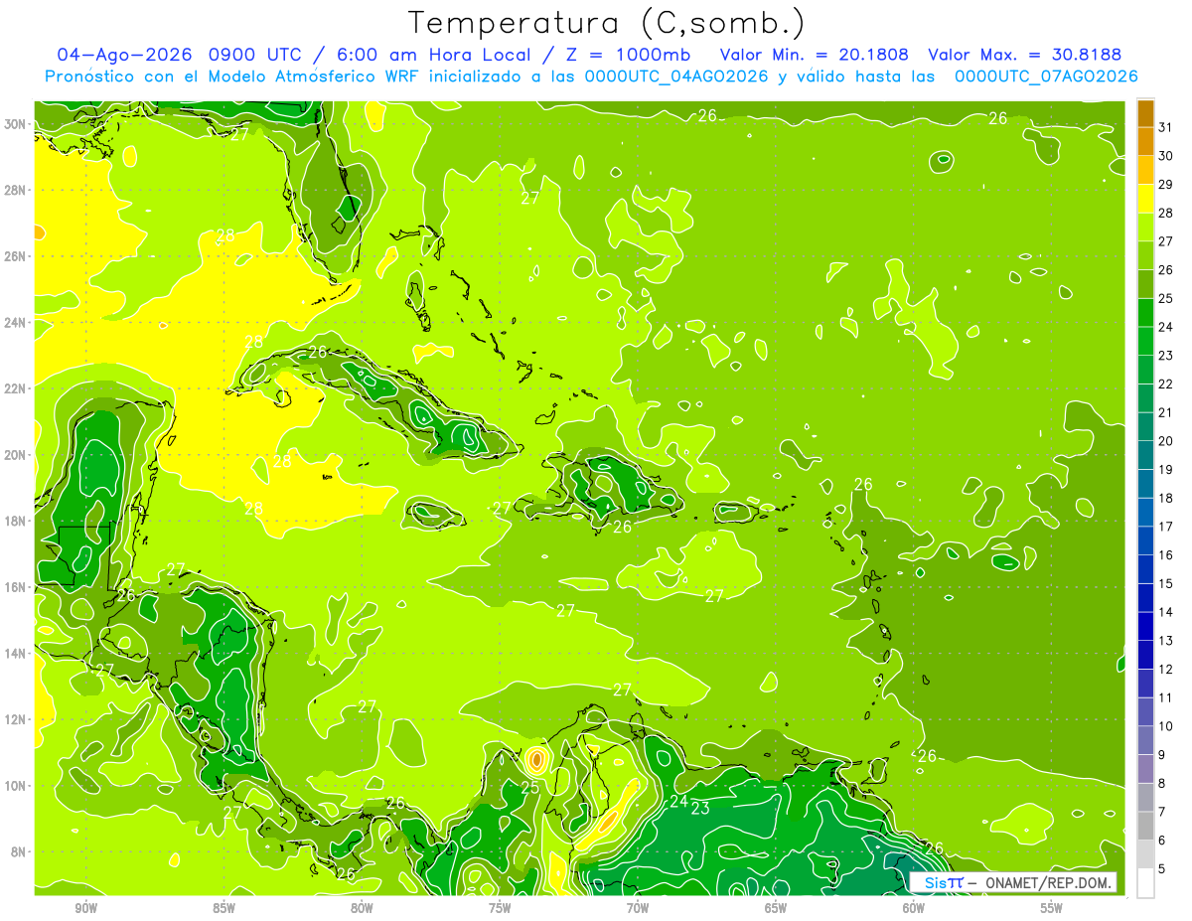
Task: Click the 10N latitude axis label
Action: 17,786
